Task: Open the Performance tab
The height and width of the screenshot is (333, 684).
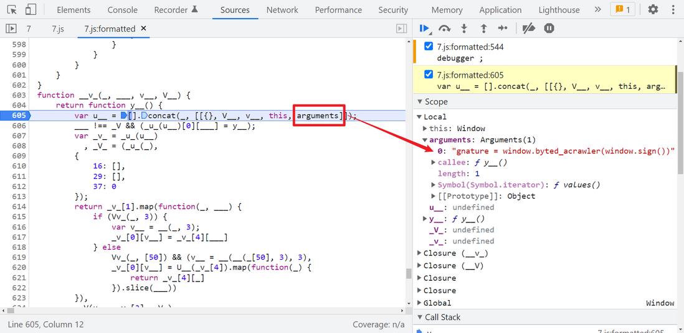Action: (x=338, y=9)
